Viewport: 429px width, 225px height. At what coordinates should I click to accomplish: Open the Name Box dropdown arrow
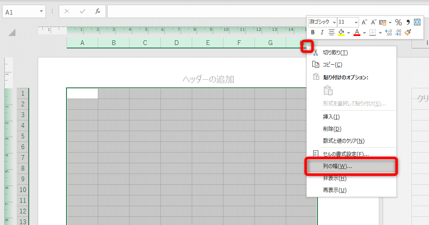click(41, 12)
